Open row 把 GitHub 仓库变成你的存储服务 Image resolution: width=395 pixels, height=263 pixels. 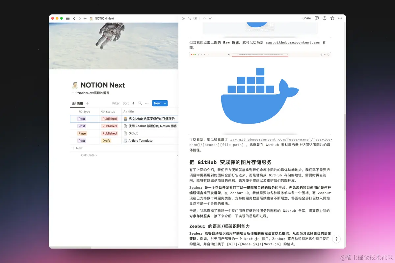151,119
